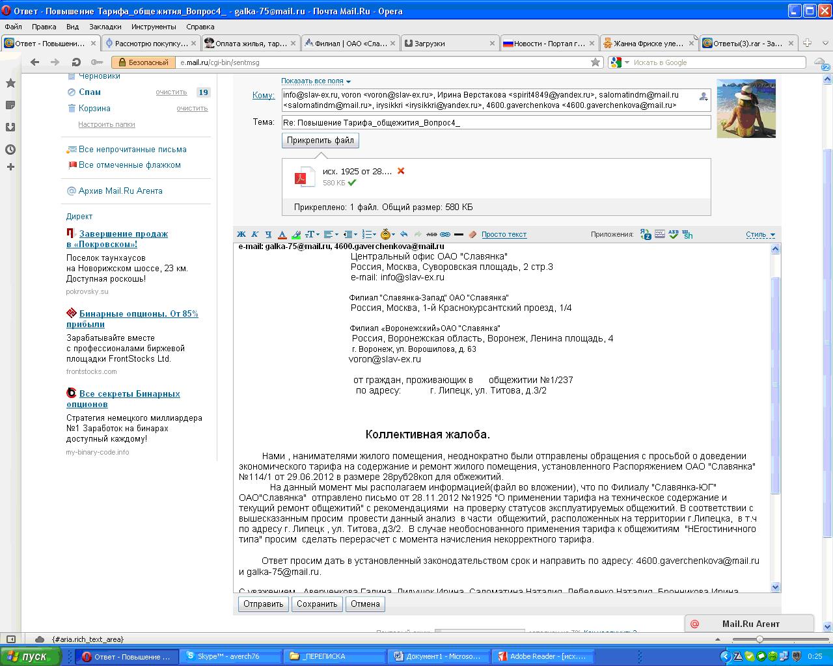Screen dimensions: 833x666
Task: Open Skype from the Windows taskbar
Action: click(x=229, y=657)
